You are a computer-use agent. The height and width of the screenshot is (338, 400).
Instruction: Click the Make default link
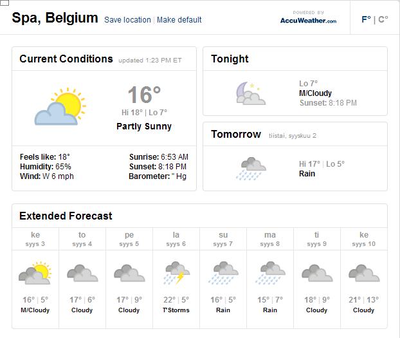[179, 20]
